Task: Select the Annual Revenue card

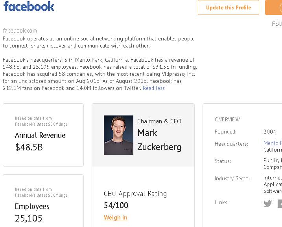Action: tap(43, 135)
